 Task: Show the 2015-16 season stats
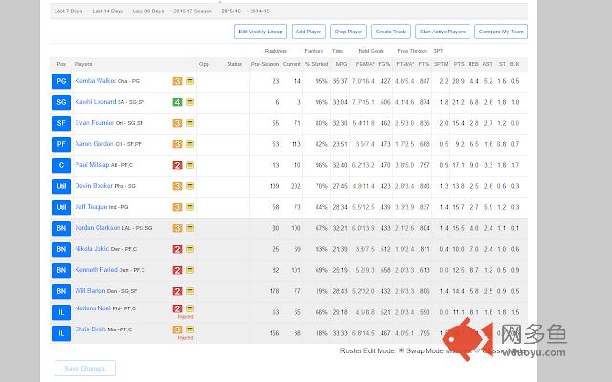(230, 11)
